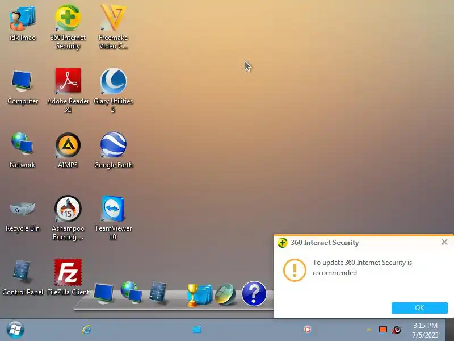Click the speaker tray icon with red mark
The image size is (454, 341).
tap(397, 330)
